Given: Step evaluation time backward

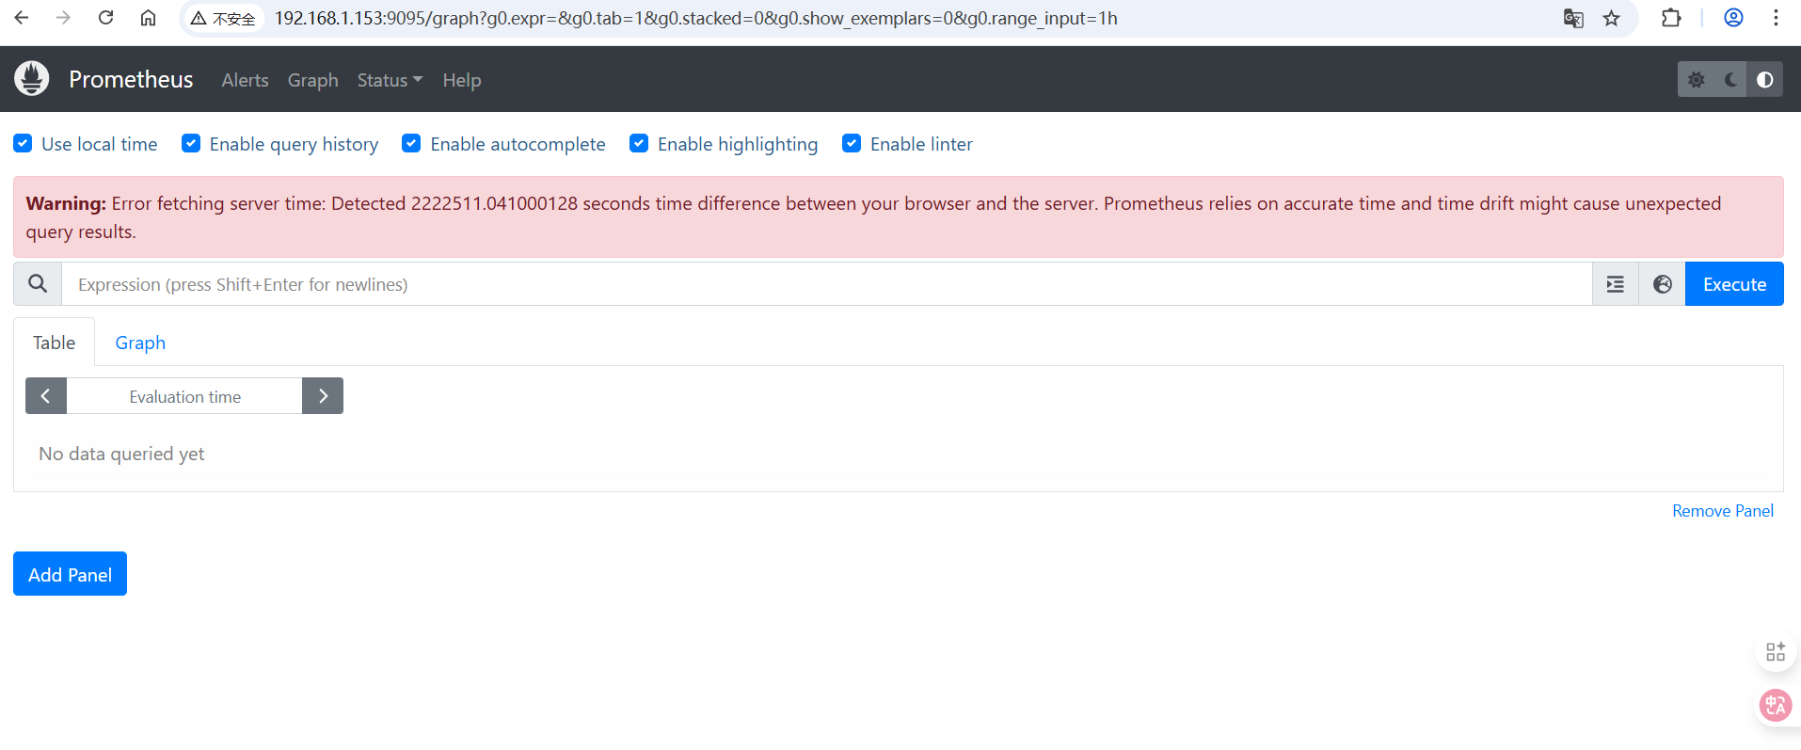Looking at the screenshot, I should pos(46,396).
